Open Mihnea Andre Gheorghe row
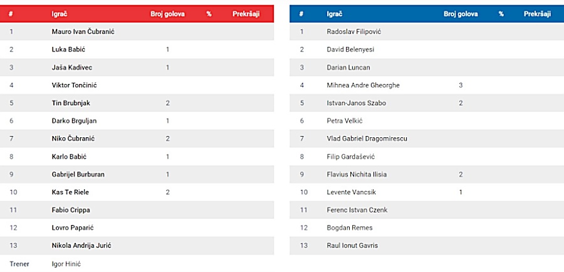This screenshot has height=272, width=564. click(427, 85)
